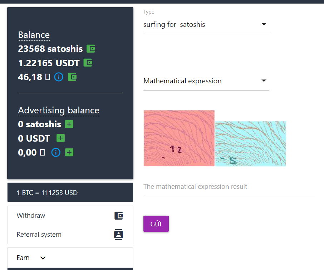This screenshot has height=270, width=324.
Task: Click the Balance heading link
Action: (34, 35)
